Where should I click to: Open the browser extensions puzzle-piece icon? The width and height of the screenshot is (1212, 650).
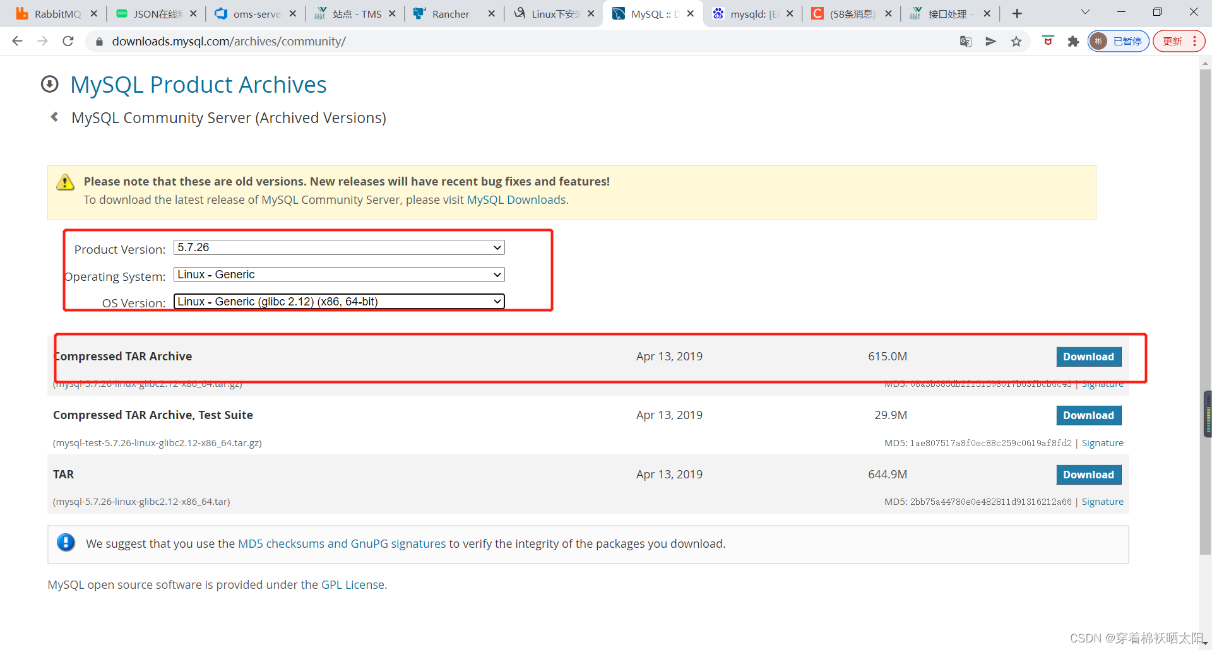click(1074, 41)
